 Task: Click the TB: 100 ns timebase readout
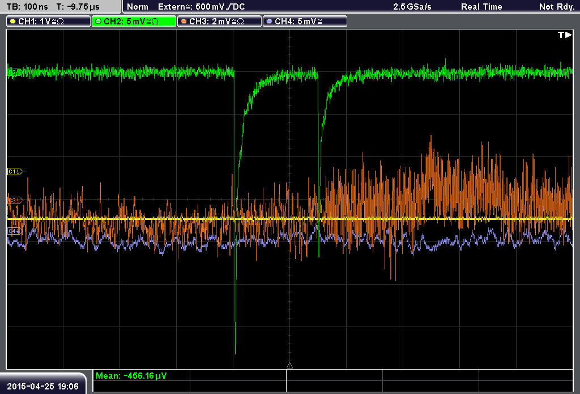(x=27, y=7)
